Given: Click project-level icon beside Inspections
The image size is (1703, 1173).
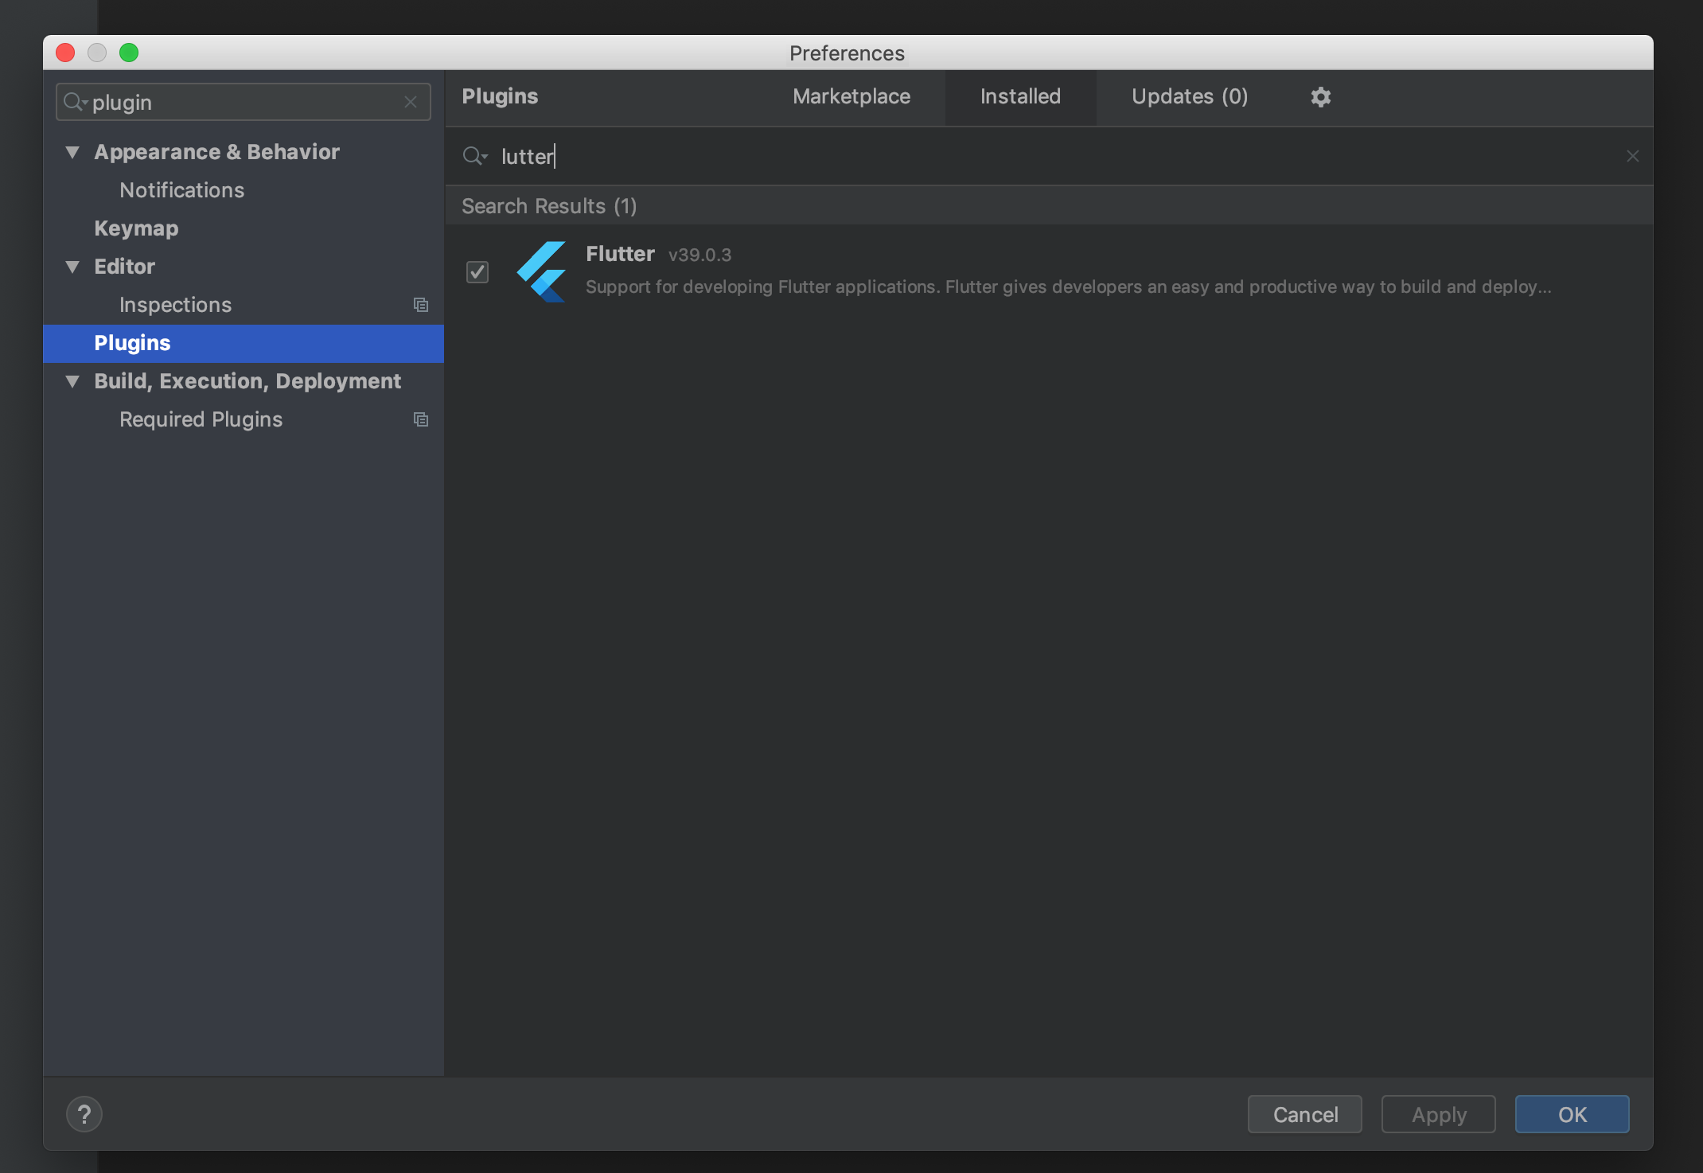Looking at the screenshot, I should (421, 305).
